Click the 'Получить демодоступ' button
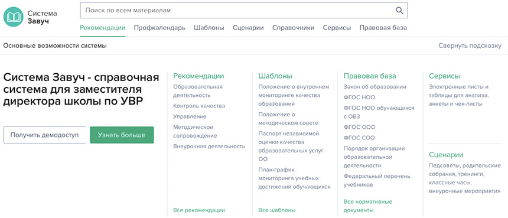The width and height of the screenshot is (508, 218). tap(44, 135)
